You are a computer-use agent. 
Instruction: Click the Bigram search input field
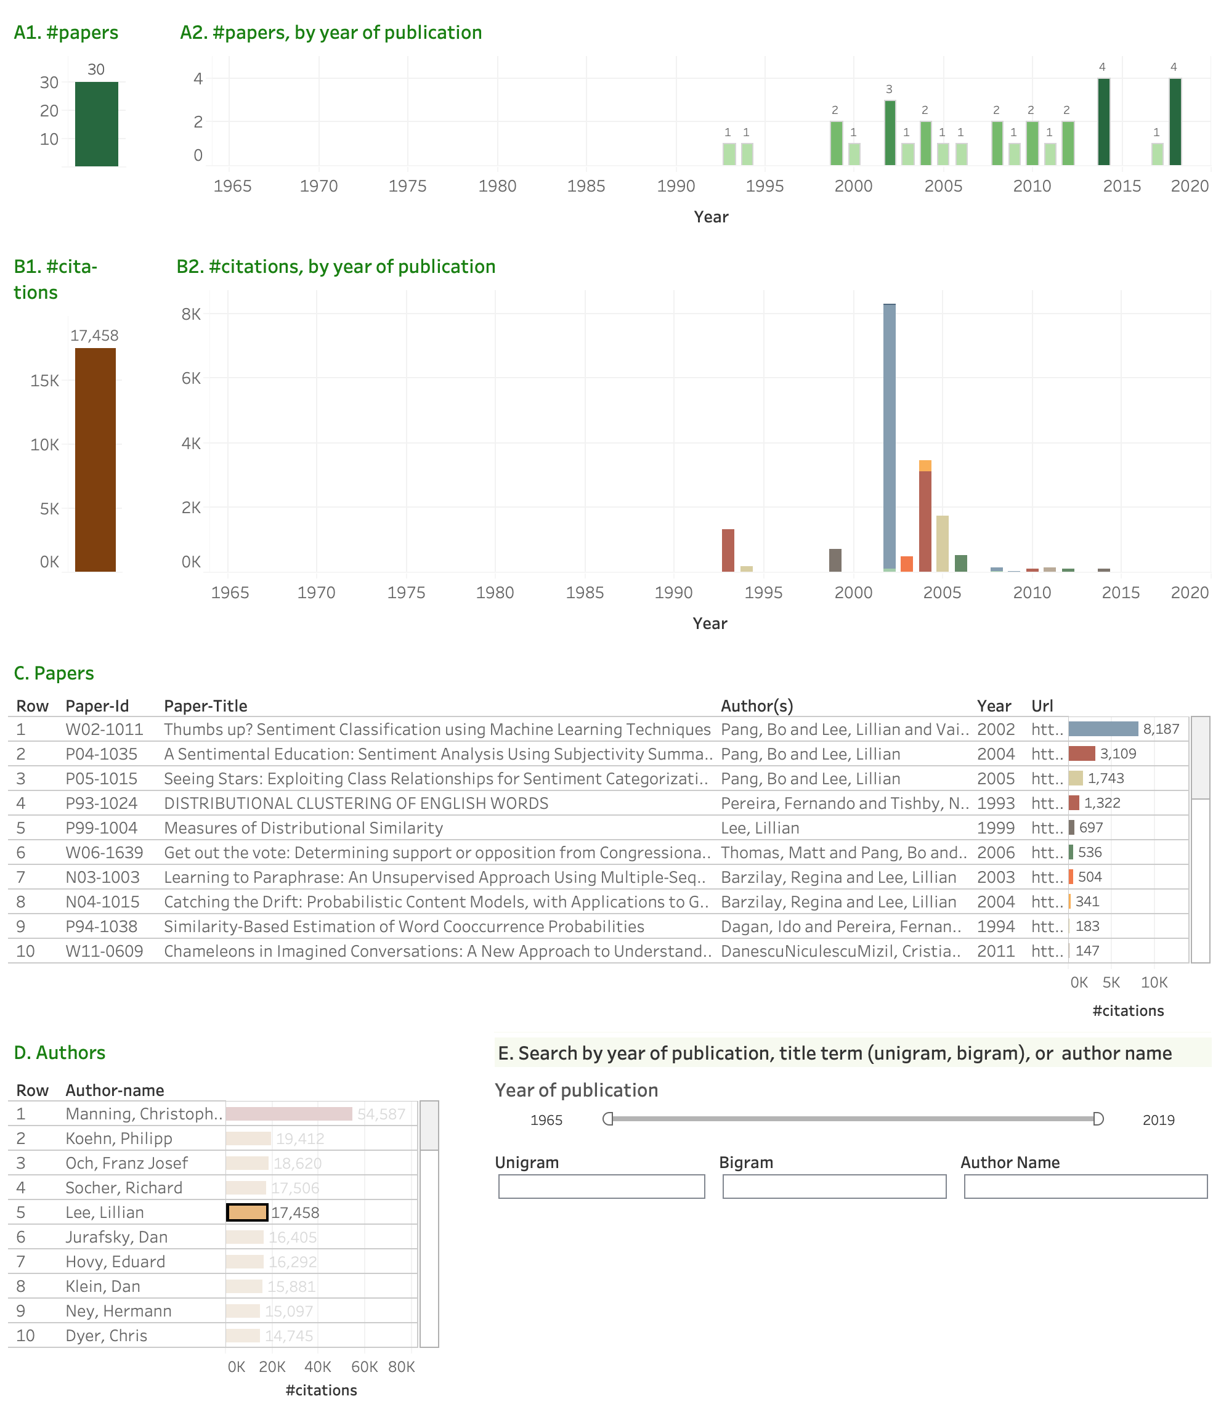834,1186
